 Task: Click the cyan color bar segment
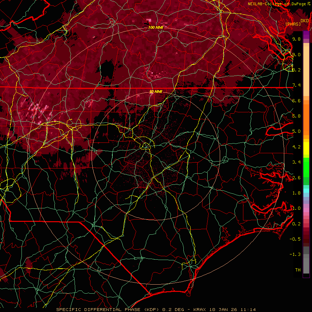[306, 191]
